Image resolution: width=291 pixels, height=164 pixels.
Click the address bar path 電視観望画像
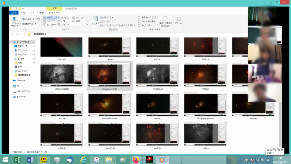point(40,34)
